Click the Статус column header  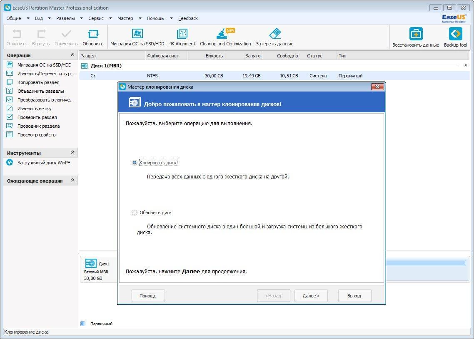[x=318, y=56]
